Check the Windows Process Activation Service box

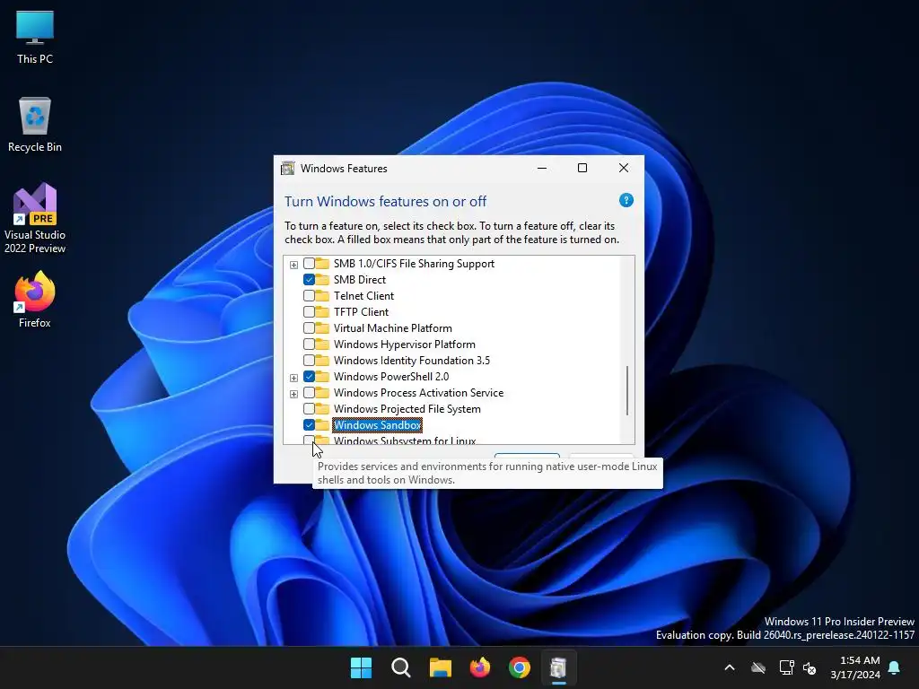tap(309, 393)
